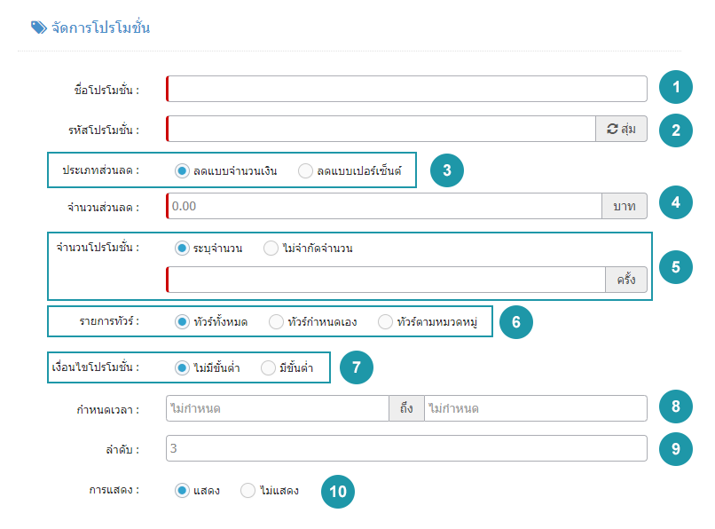This screenshot has width=715, height=529.
Task: Click the tag icon beside จัดการโปรโมชั่น
Action: pos(39,28)
